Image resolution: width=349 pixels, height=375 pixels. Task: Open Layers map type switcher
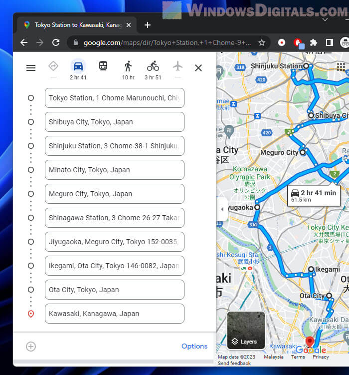246,330
